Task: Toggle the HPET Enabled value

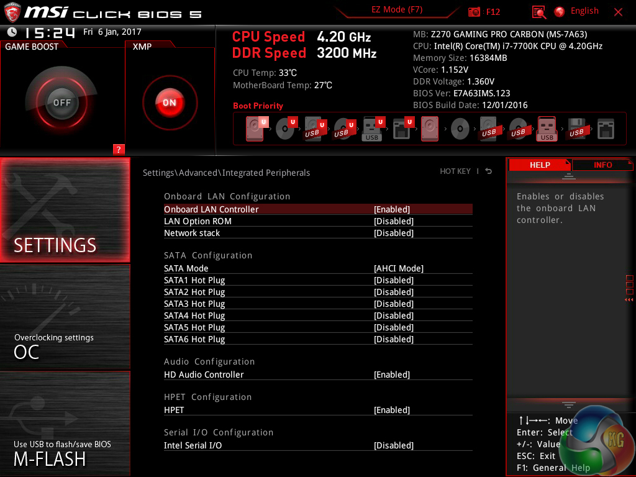Action: pyautogui.click(x=392, y=410)
